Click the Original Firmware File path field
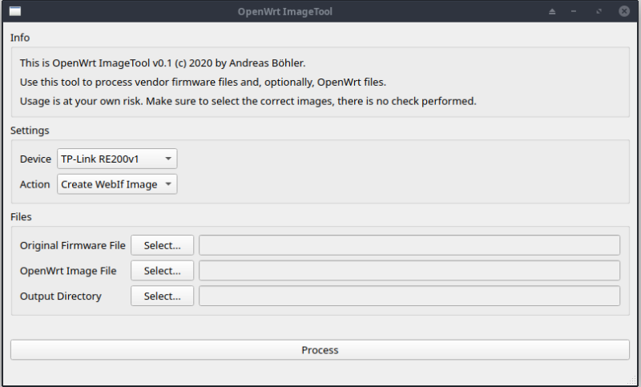This screenshot has height=387, width=641. point(409,245)
